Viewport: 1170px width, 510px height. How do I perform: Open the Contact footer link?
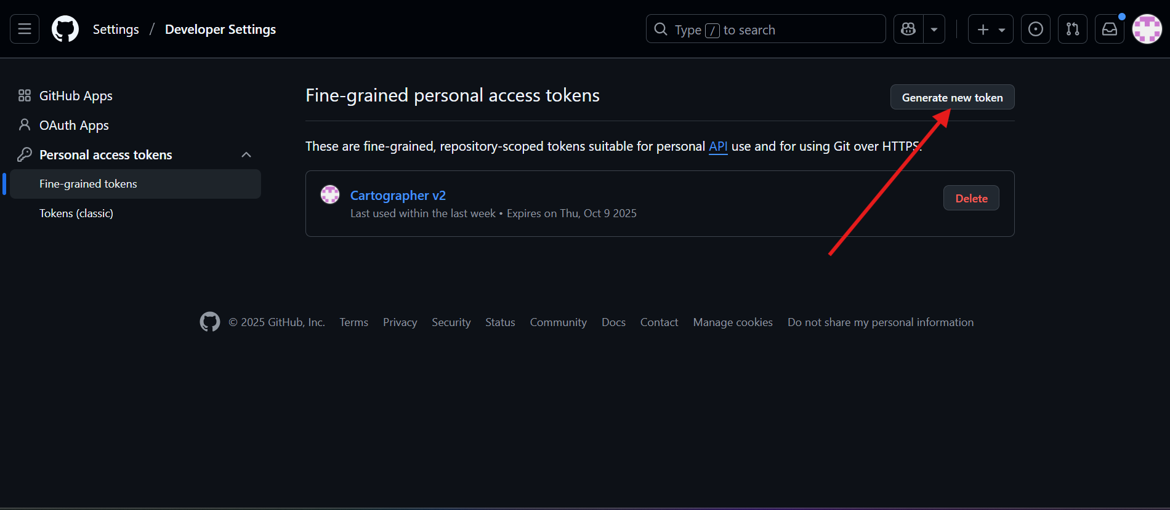pyautogui.click(x=659, y=322)
